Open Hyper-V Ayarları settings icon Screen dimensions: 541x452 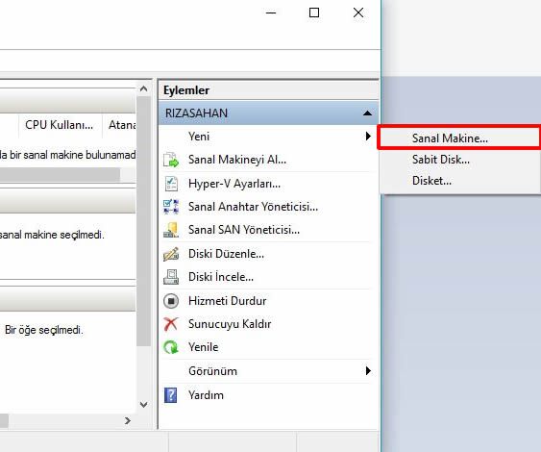(171, 184)
